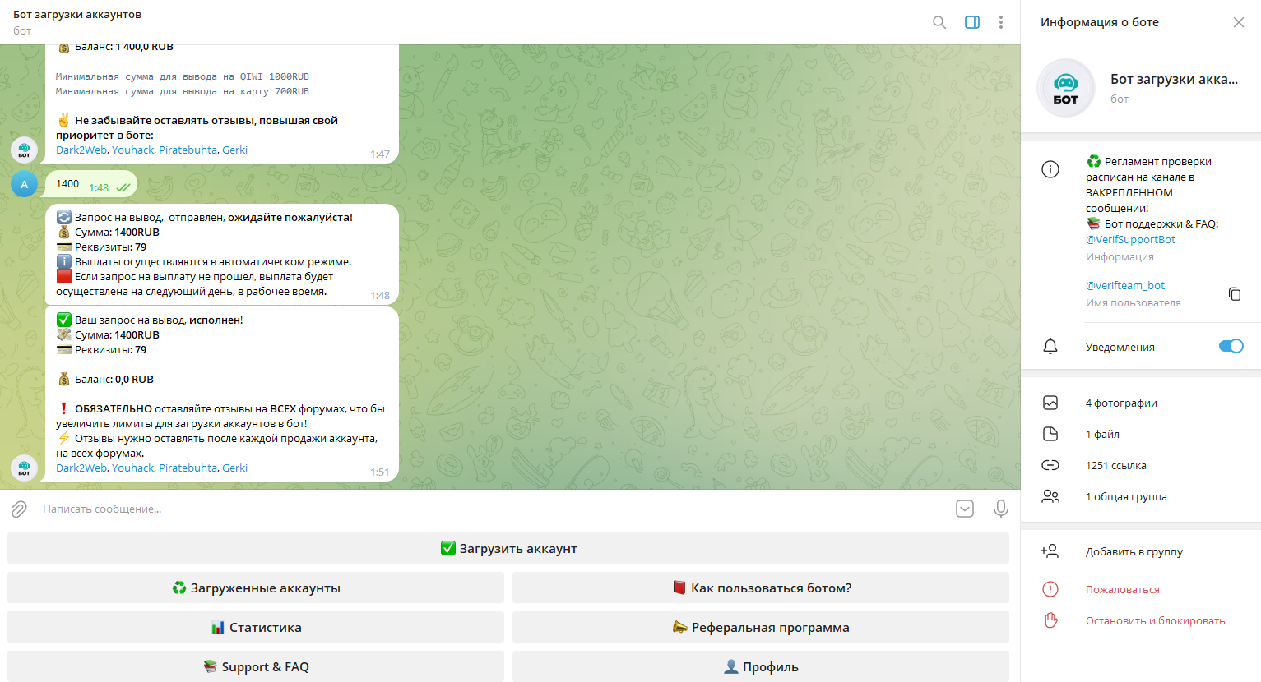Select Остановить и блокировать option

pyautogui.click(x=1155, y=621)
